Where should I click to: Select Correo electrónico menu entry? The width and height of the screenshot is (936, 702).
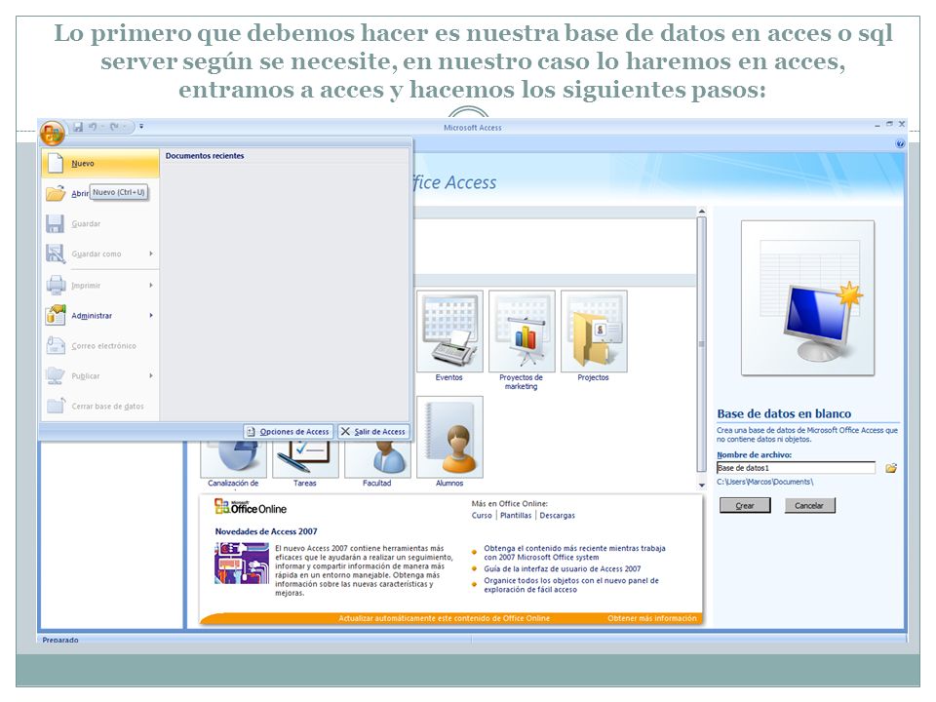[100, 345]
